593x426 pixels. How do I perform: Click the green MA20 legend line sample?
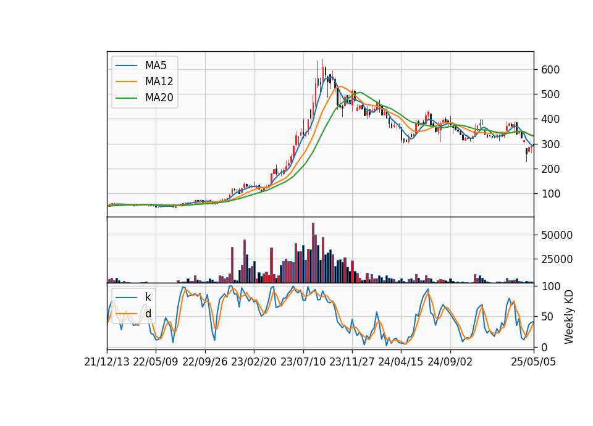[126, 98]
